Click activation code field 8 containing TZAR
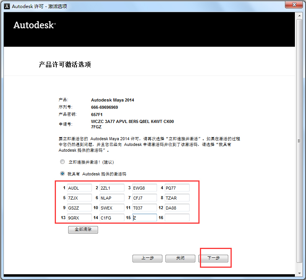The height and width of the screenshot is (280, 306). pyautogui.click(x=177, y=198)
